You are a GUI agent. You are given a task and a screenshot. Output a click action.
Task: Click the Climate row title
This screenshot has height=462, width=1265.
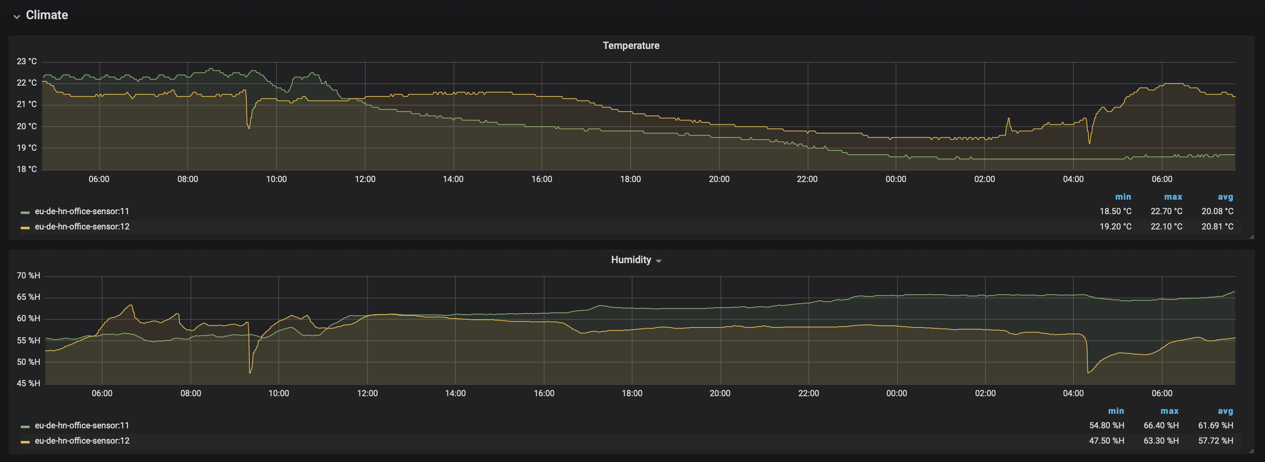pos(47,15)
